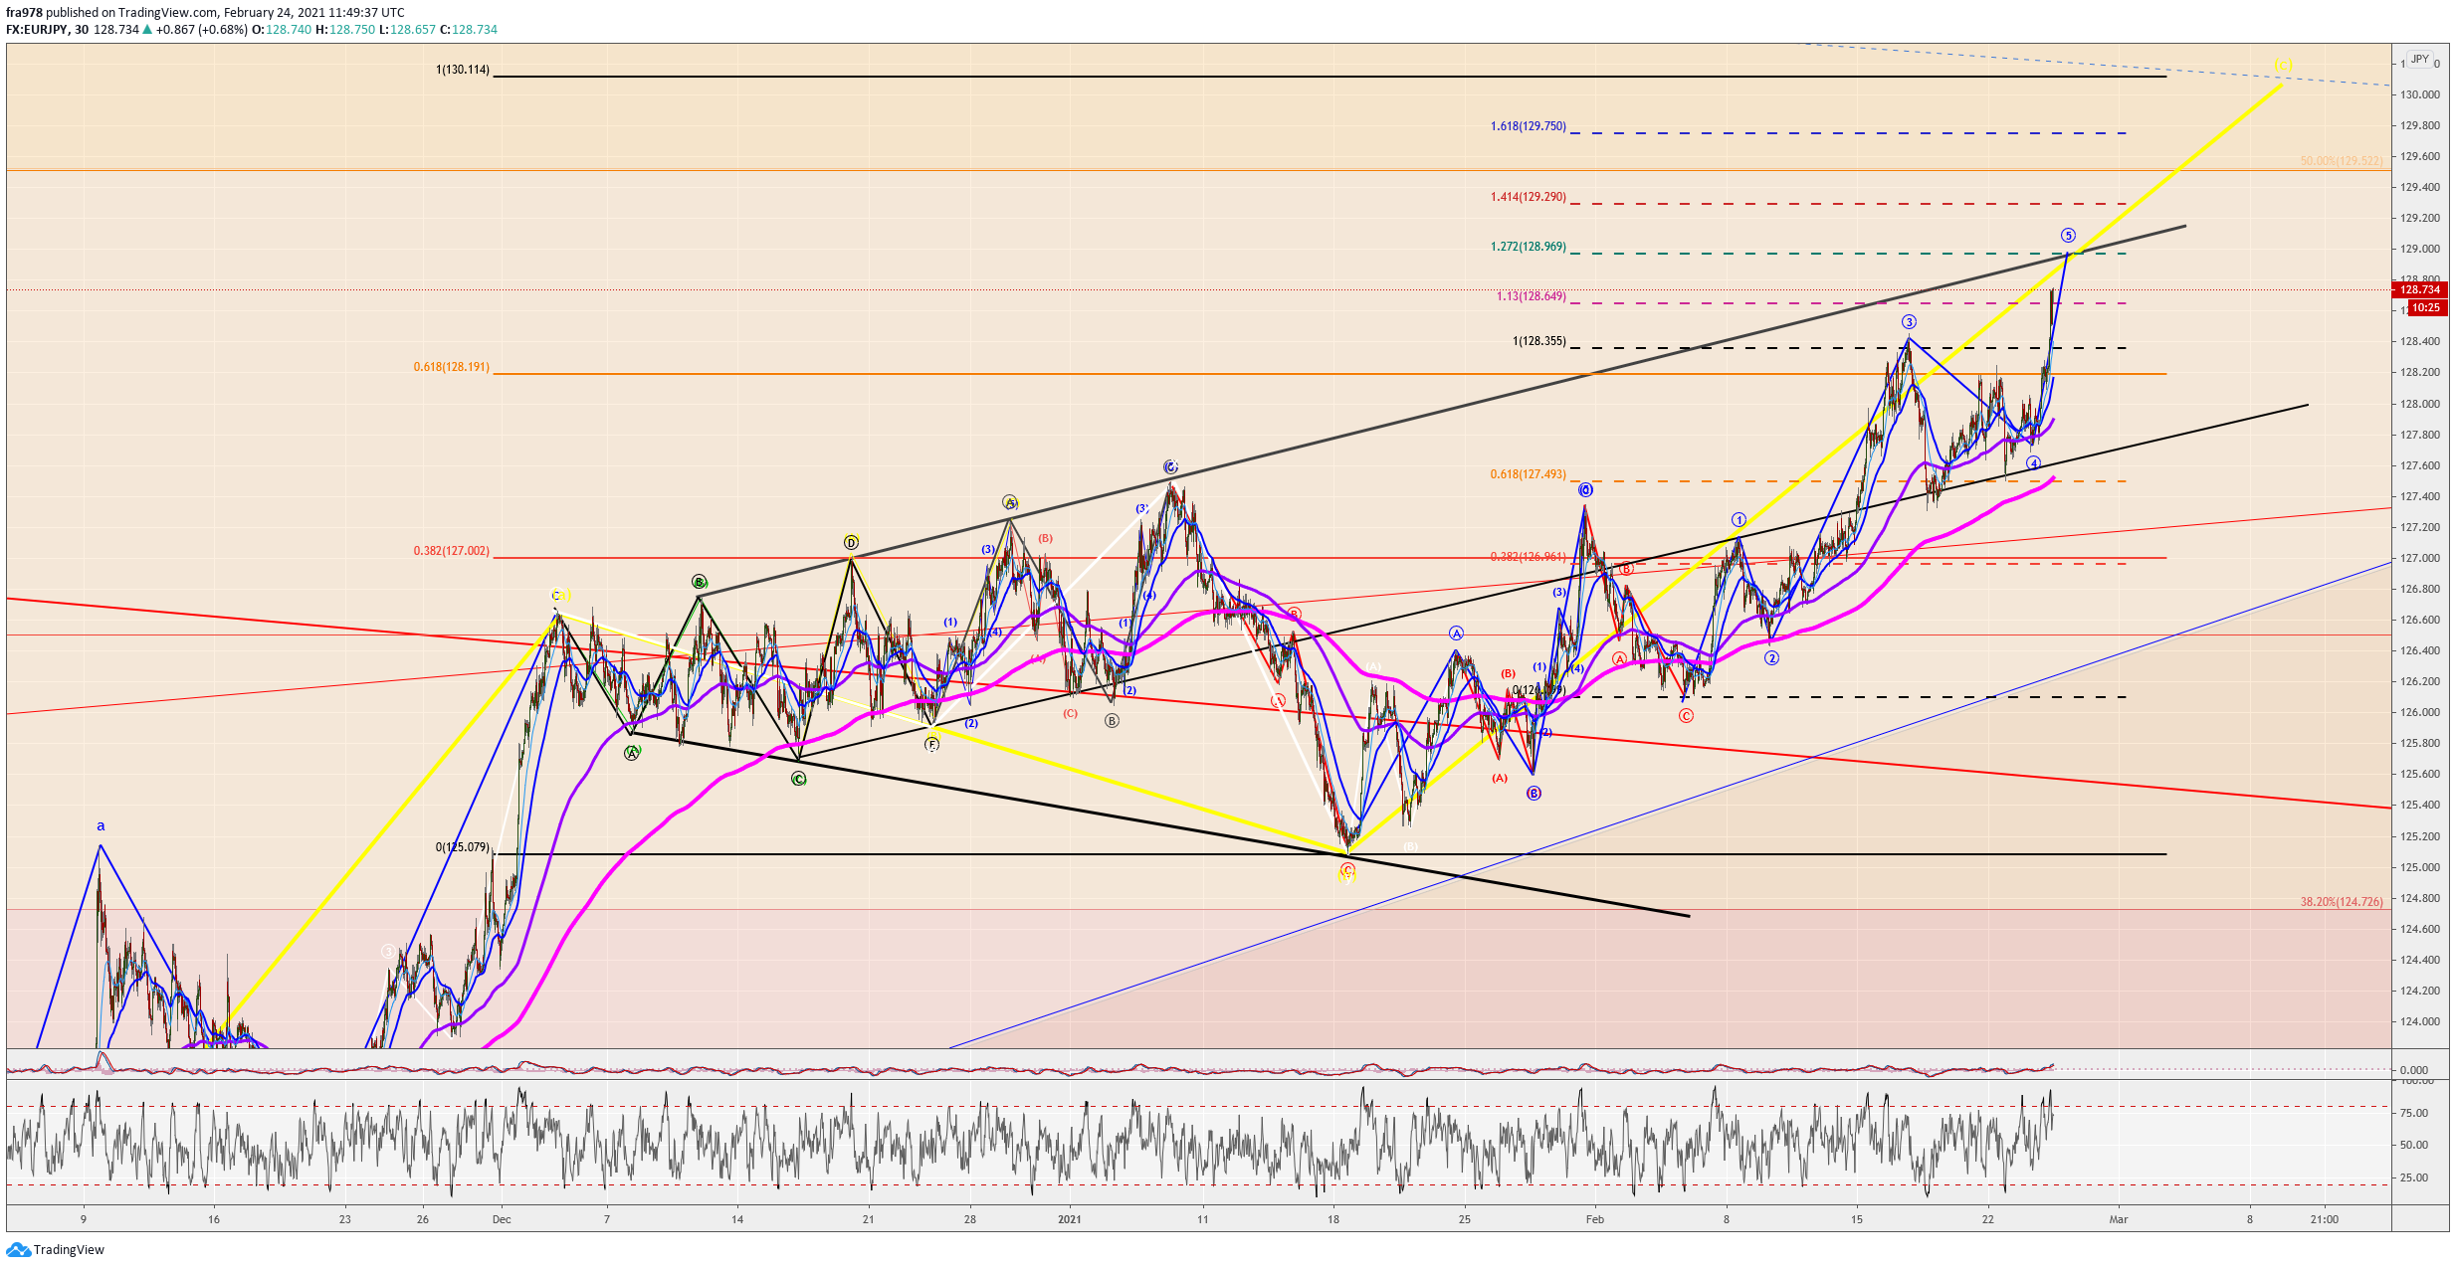Click the 23 date label on time axis

click(x=345, y=1219)
